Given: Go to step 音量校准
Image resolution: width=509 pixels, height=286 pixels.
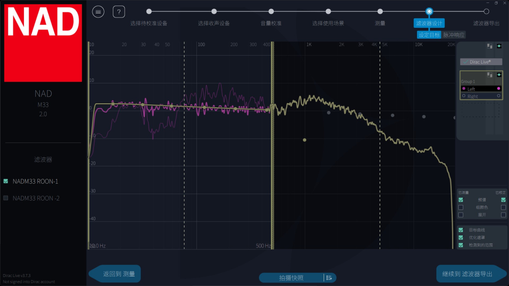Looking at the screenshot, I should coord(271,11).
